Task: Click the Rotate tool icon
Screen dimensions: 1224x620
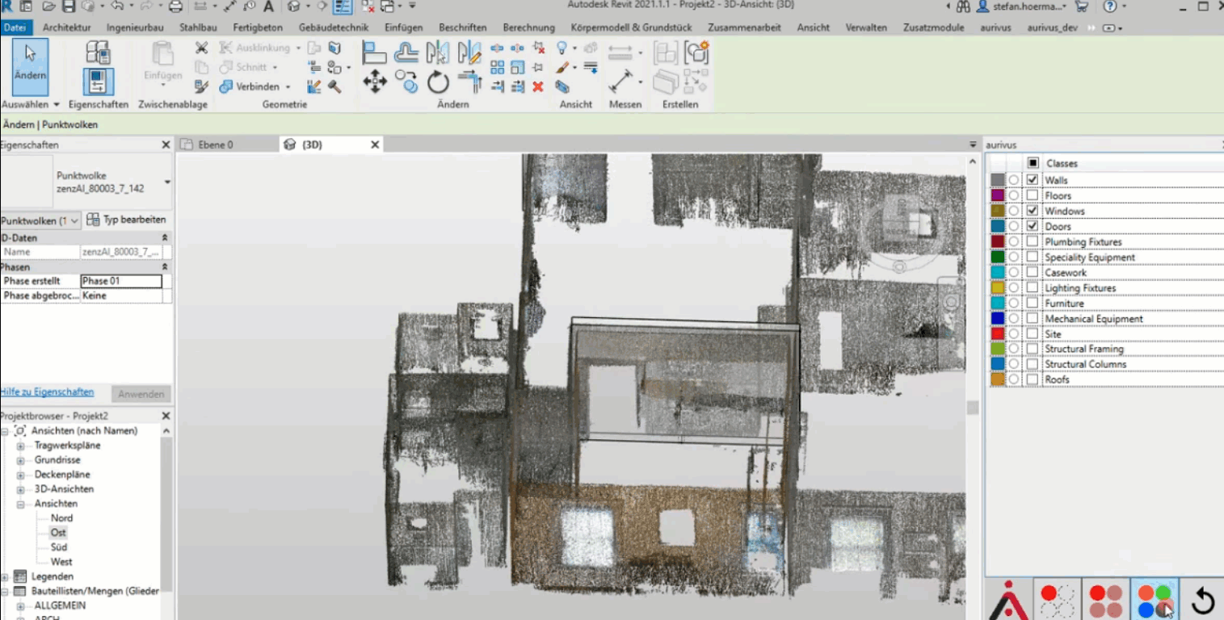Action: [x=438, y=82]
